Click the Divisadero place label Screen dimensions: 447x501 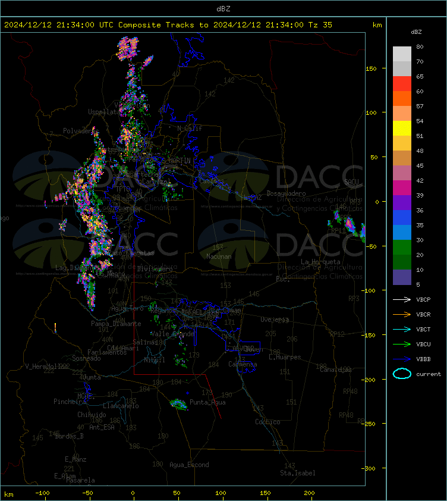(155, 269)
